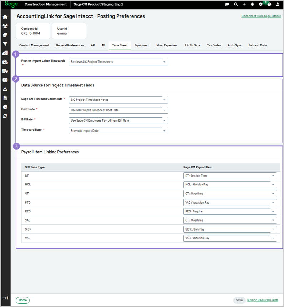
Task: Expand the sidebar with the bottom arrow icon
Action: (5, 298)
